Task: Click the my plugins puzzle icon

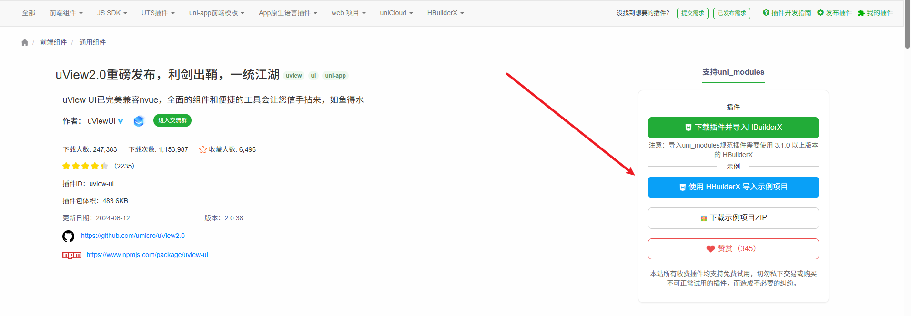Action: click(861, 13)
